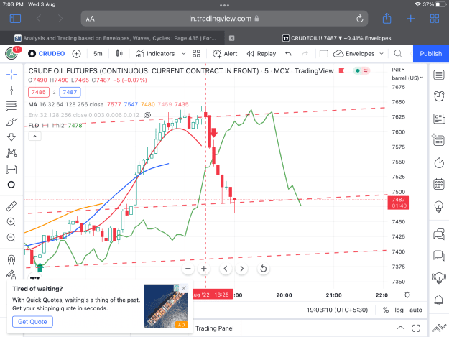Start bar Replay mode

pos(261,54)
